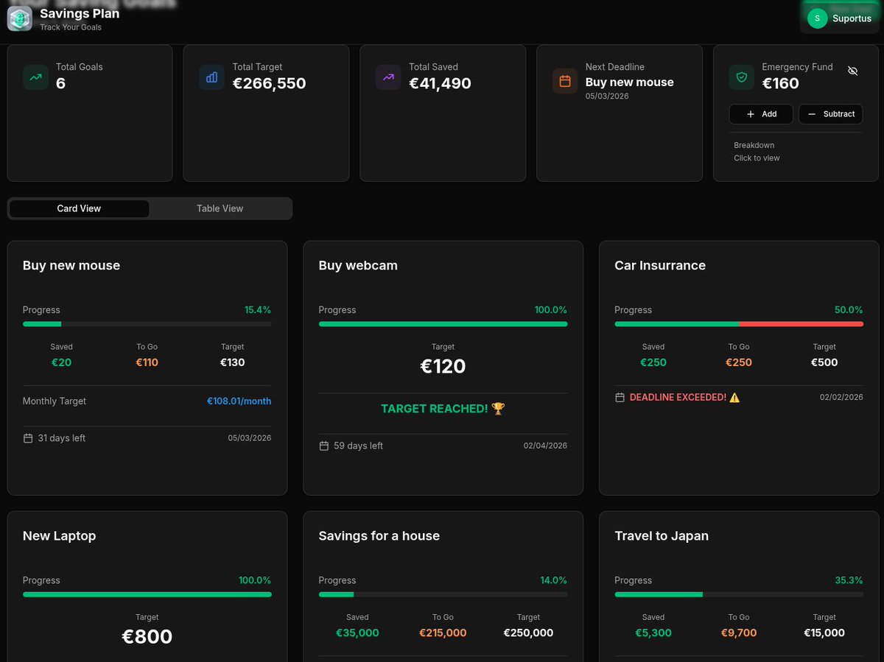Open the Savings for a house card title
This screenshot has height=662, width=884.
pos(379,536)
